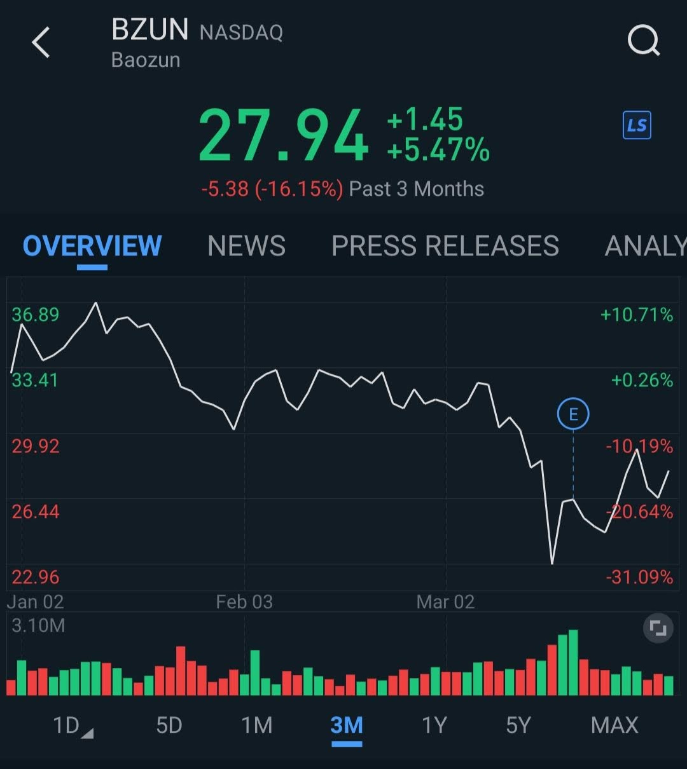Tap the -31.09% axis label
Screen dimensions: 687x769
click(639, 577)
